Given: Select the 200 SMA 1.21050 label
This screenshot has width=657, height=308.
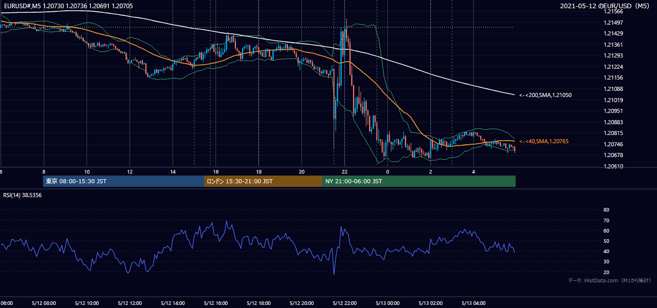Looking at the screenshot, I should (x=545, y=95).
